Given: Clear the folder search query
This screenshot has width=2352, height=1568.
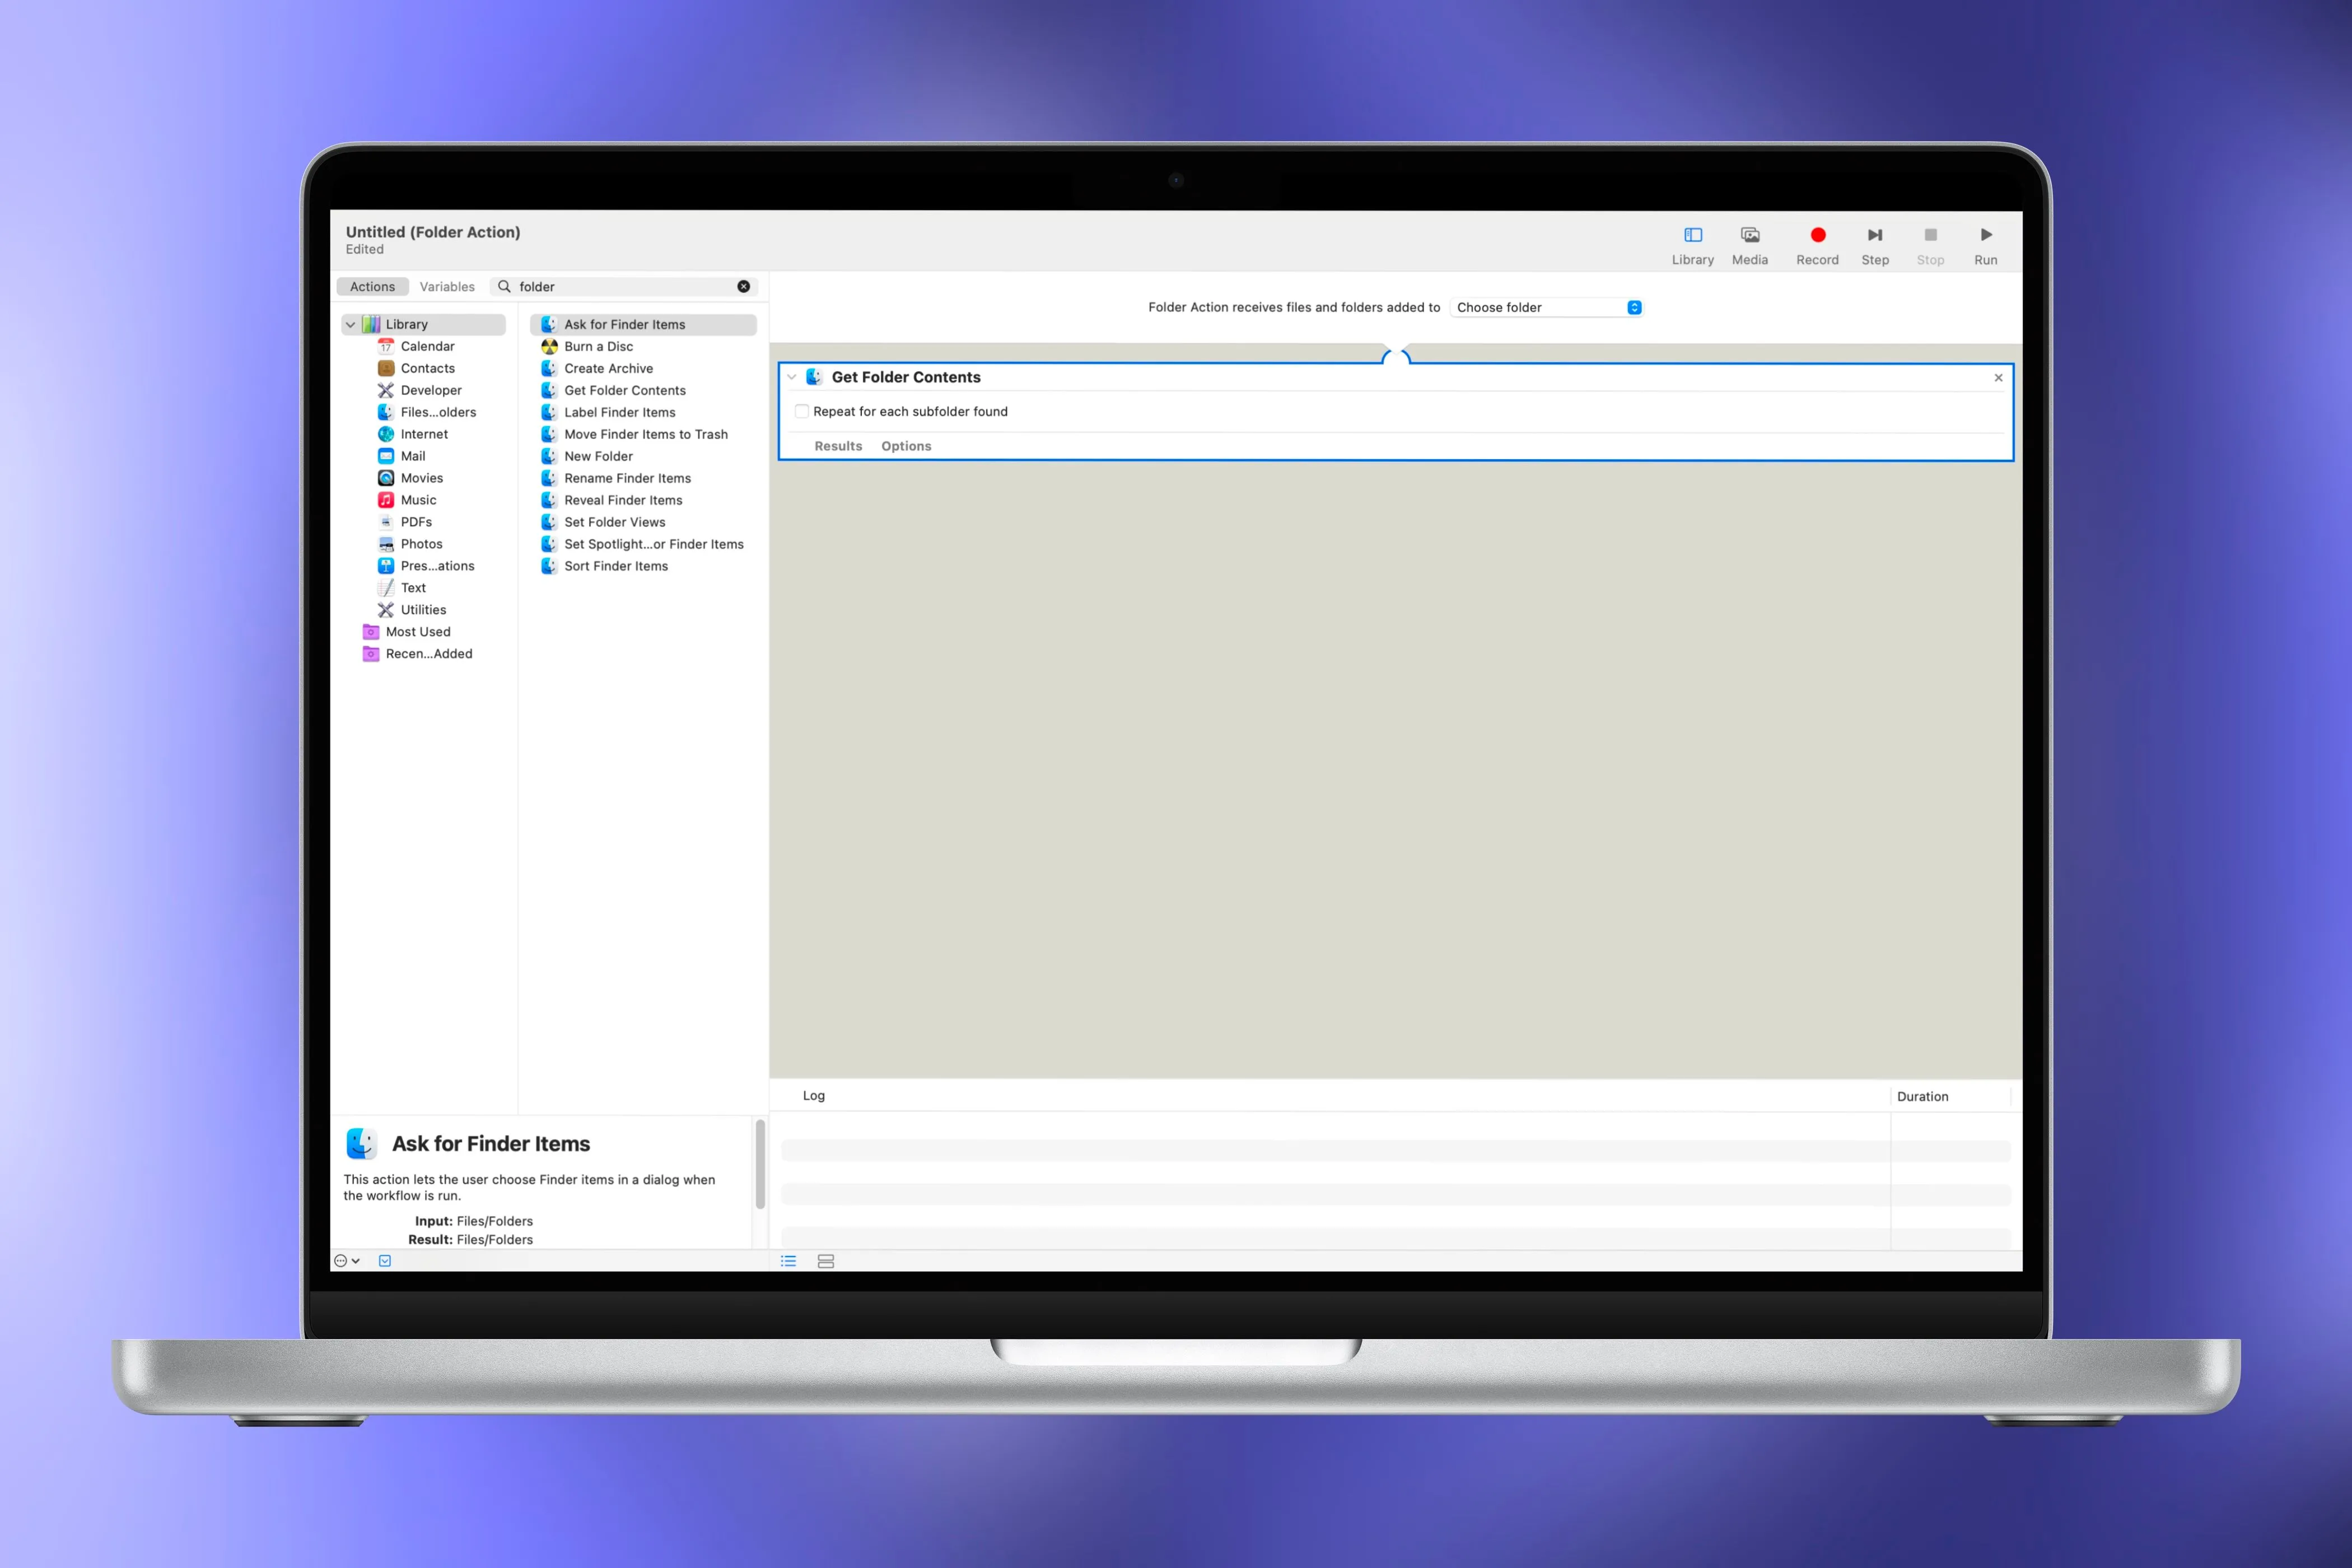Looking at the screenshot, I should tap(744, 287).
